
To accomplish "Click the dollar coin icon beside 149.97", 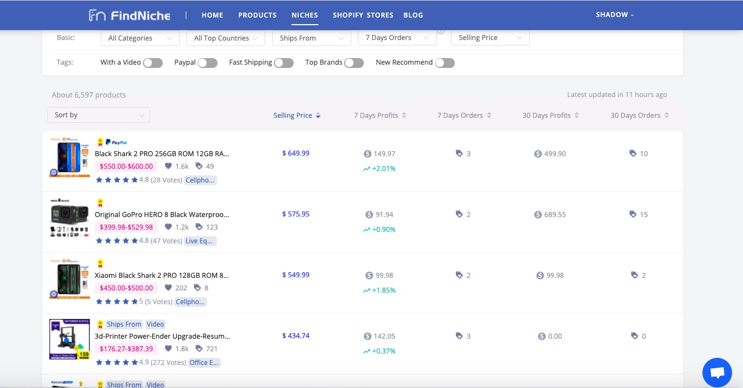I will (x=368, y=154).
